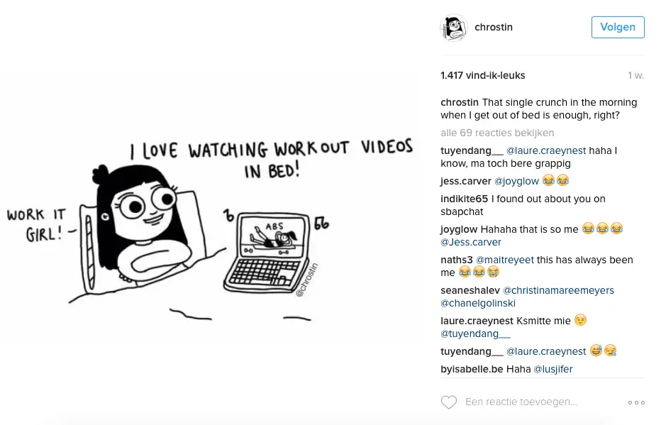This screenshot has width=661, height=425.
Task: Open the chrostin profile avatar
Action: (x=454, y=28)
